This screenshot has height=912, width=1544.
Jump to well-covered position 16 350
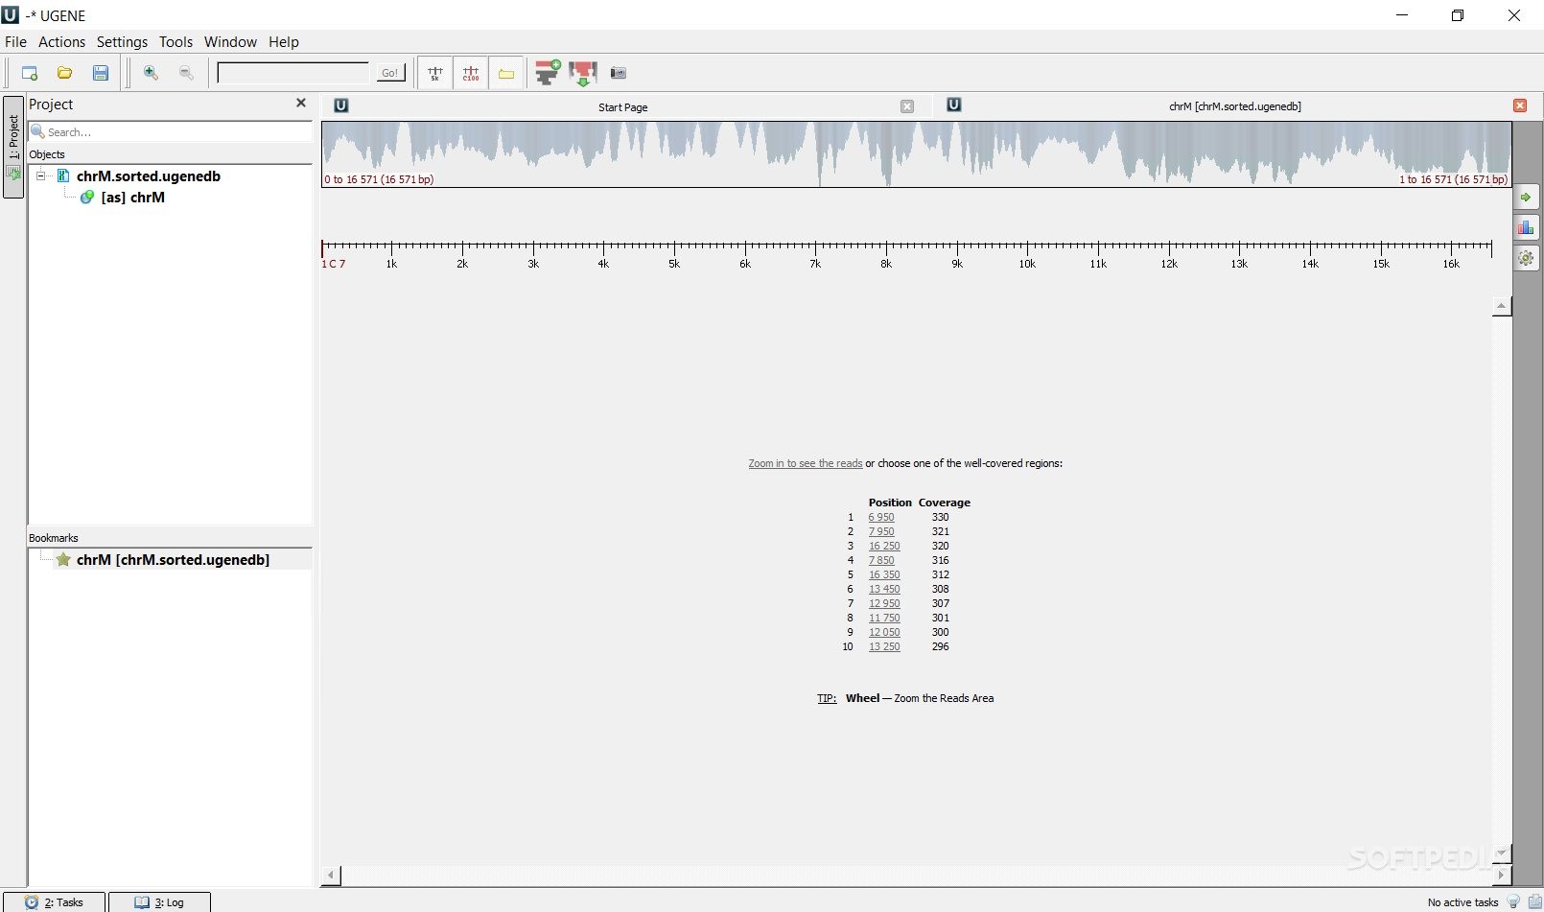pos(884,574)
